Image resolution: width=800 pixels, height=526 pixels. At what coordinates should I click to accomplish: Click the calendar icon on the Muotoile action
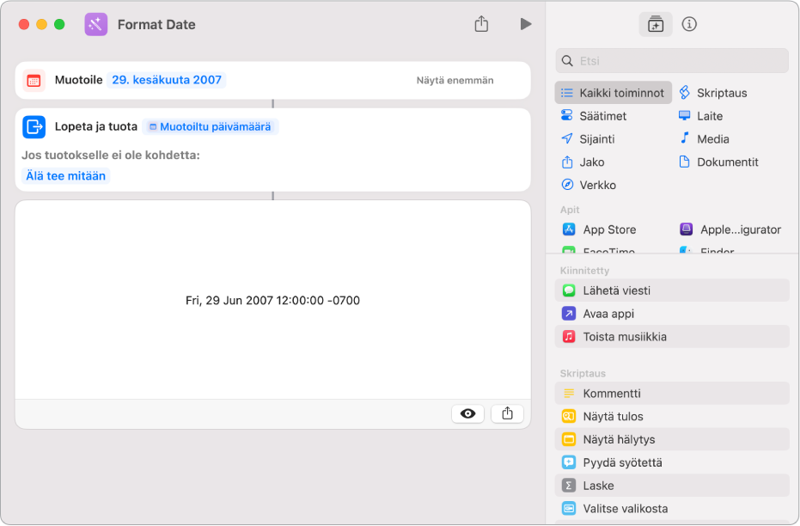(x=34, y=80)
